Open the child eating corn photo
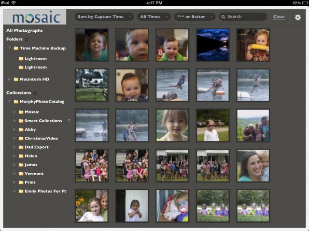Viewport: 309px width, 231px height. 253,45
